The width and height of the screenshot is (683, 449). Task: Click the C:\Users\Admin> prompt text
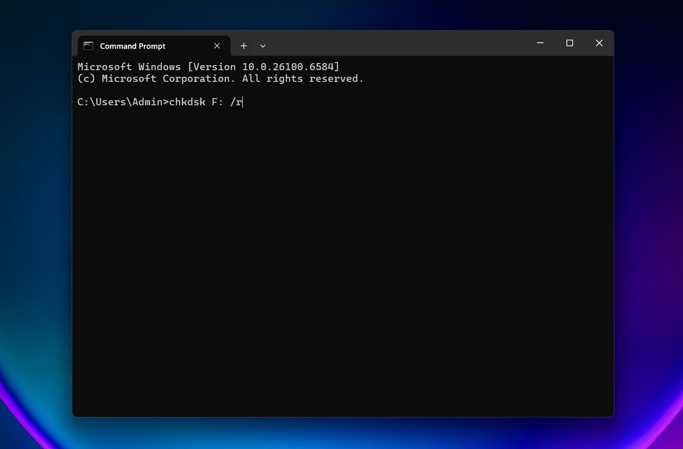(122, 102)
